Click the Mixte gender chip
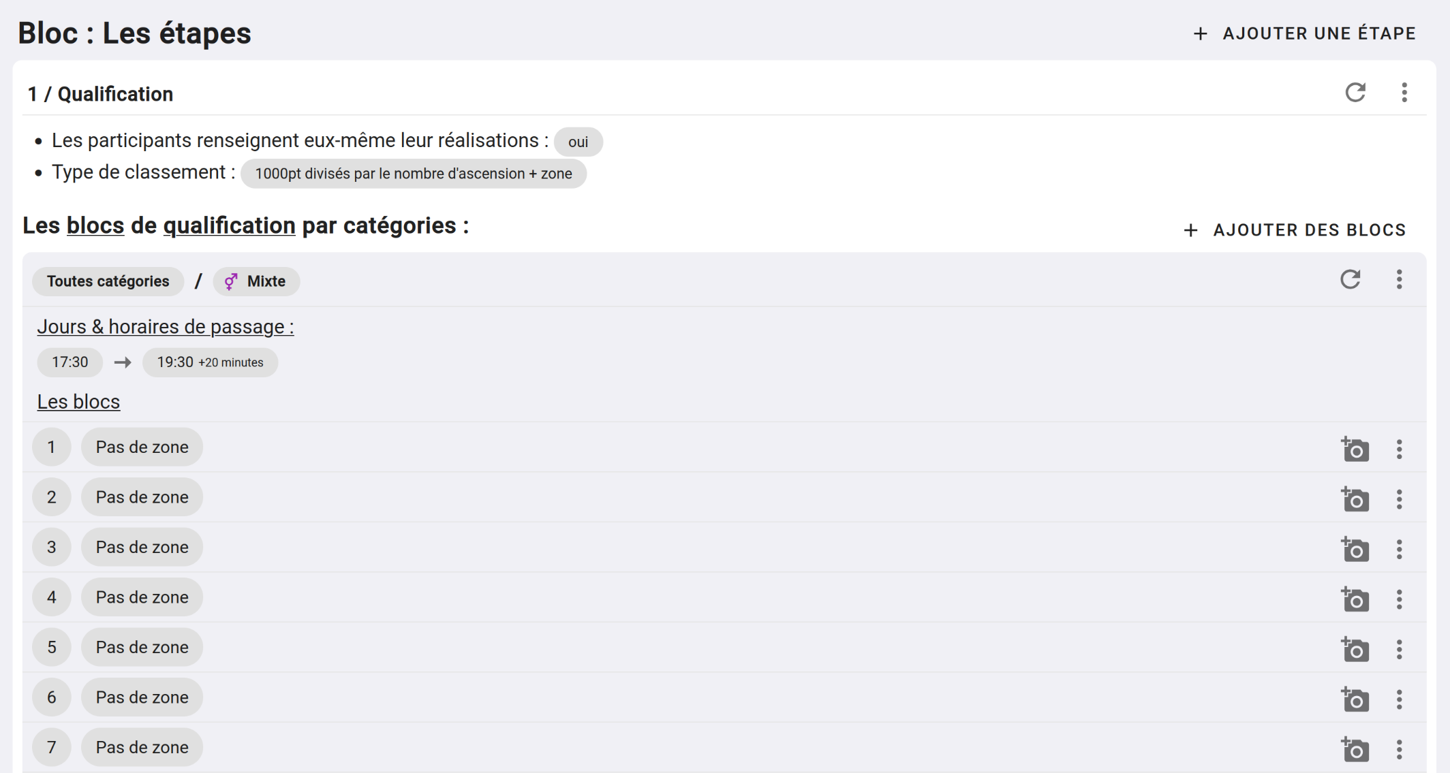Screen dimensions: 1450x773 click(x=256, y=281)
